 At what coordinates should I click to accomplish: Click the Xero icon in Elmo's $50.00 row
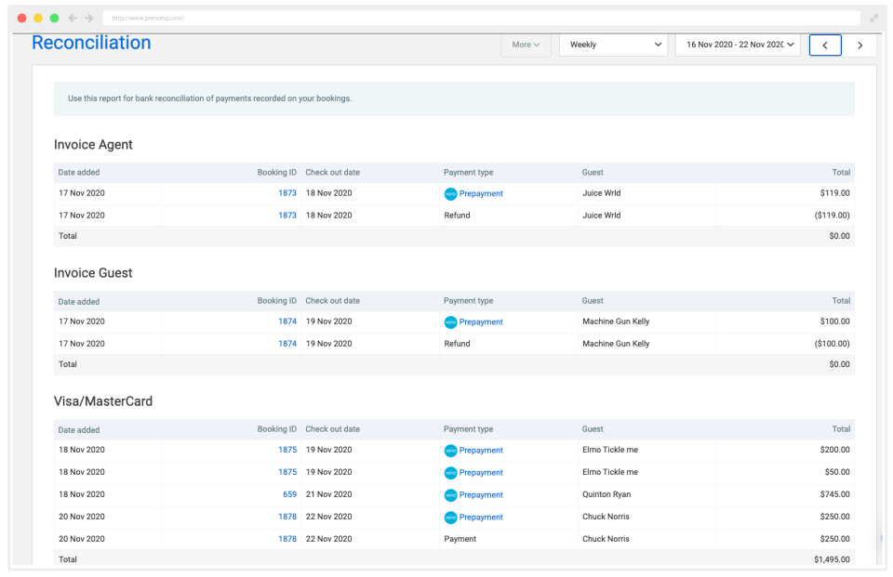pyautogui.click(x=450, y=473)
